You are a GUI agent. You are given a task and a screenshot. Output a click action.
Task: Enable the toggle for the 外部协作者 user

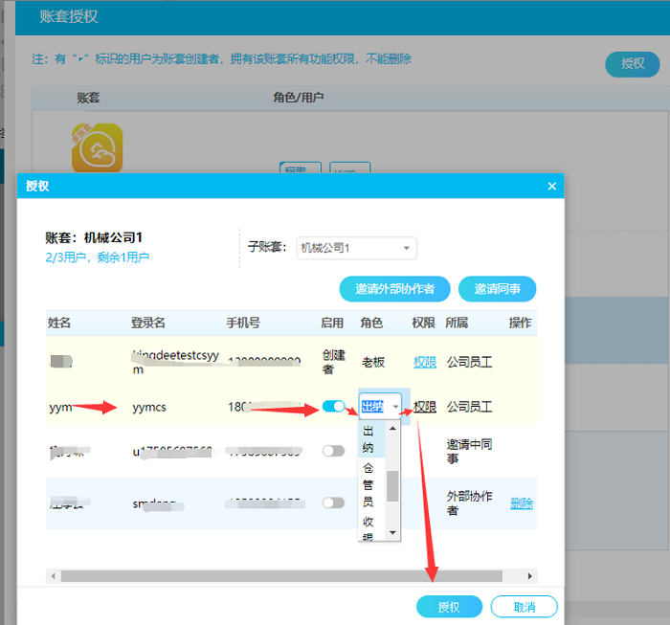(x=333, y=502)
